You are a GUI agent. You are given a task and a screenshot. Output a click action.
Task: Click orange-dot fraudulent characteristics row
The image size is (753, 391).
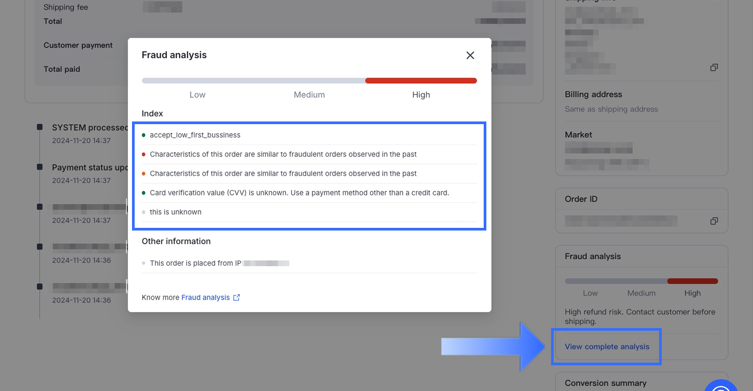pyautogui.click(x=309, y=173)
